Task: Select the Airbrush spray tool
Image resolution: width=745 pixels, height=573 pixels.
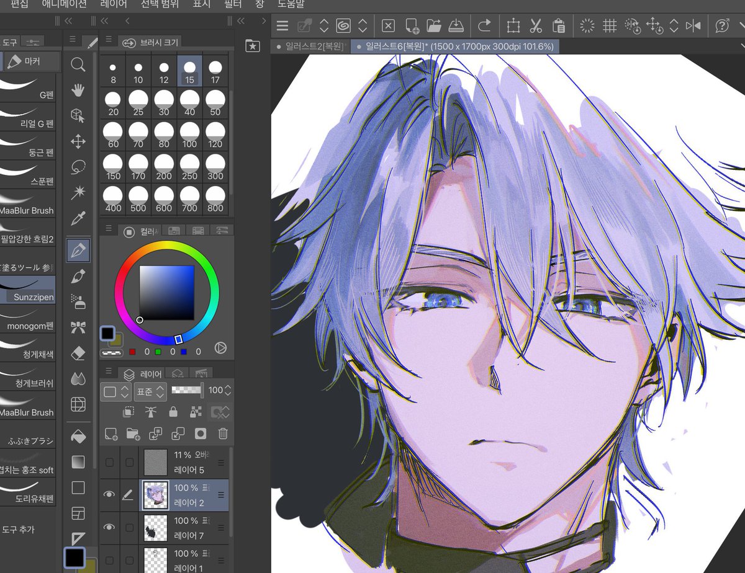Action: click(x=78, y=301)
